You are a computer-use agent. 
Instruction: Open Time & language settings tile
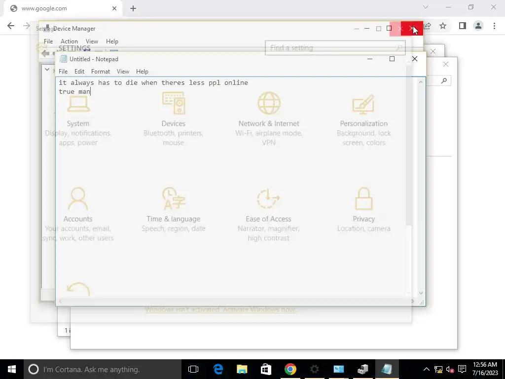(173, 209)
